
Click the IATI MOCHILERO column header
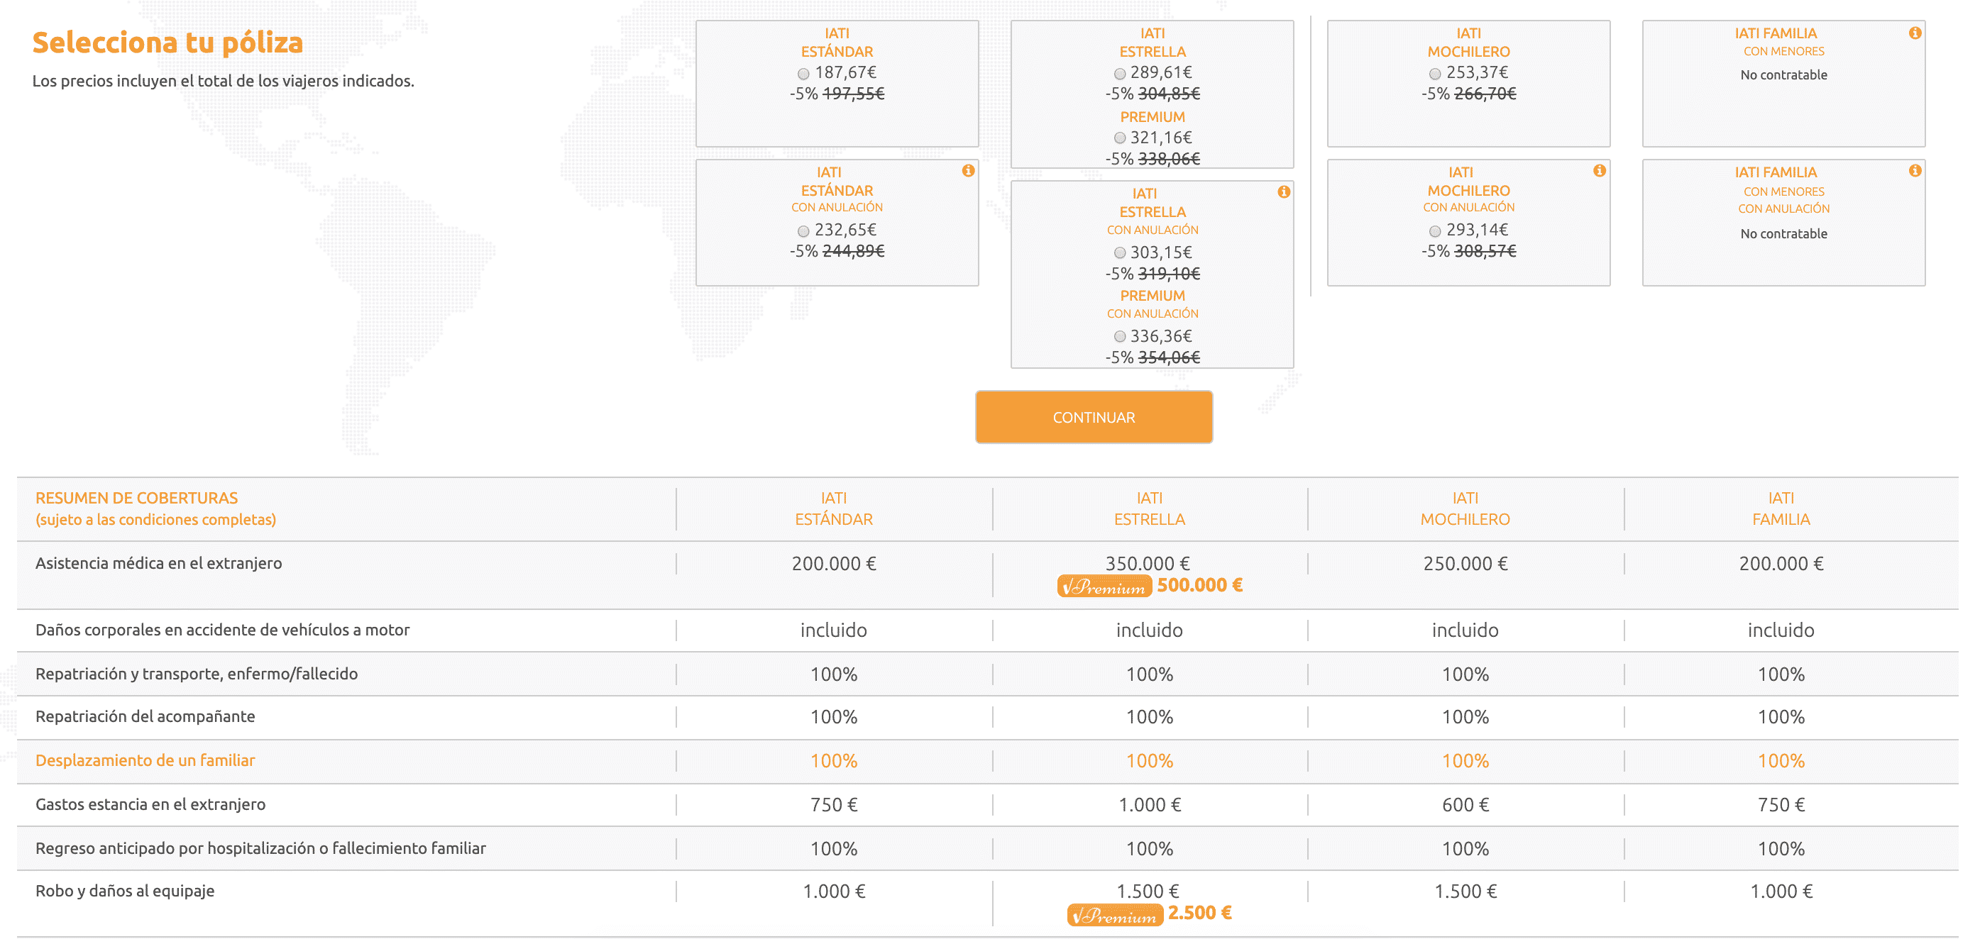pos(1465,509)
